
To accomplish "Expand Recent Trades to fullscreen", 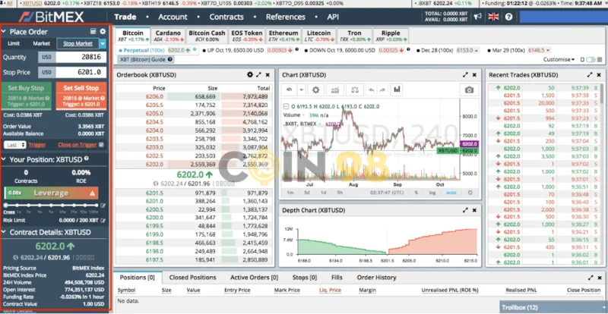I will coord(590,75).
